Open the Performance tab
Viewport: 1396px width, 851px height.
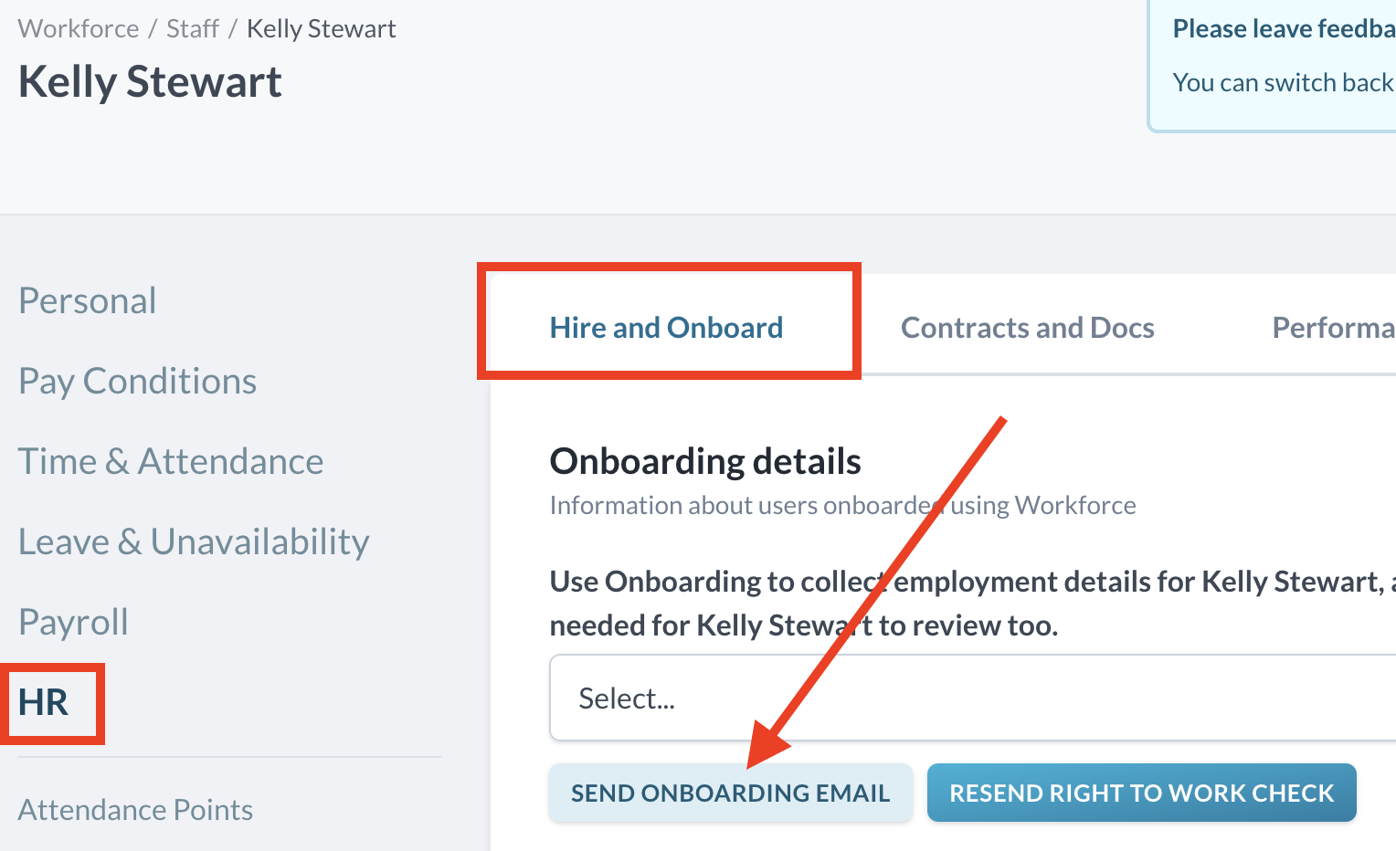(x=1332, y=327)
